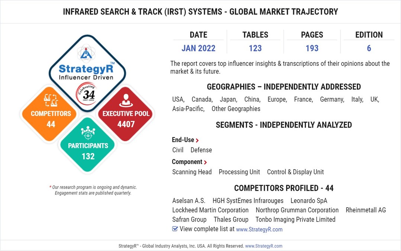Click the Italy geography
Viewport: 401px width, 251px height.
click(x=357, y=99)
